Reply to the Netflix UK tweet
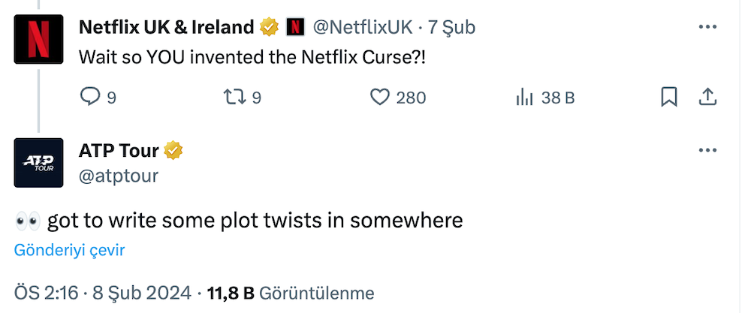The image size is (751, 313). coord(90,97)
